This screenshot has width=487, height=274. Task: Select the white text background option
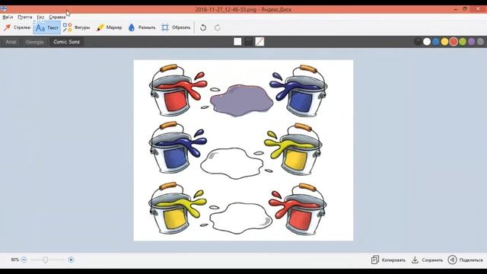point(237,42)
